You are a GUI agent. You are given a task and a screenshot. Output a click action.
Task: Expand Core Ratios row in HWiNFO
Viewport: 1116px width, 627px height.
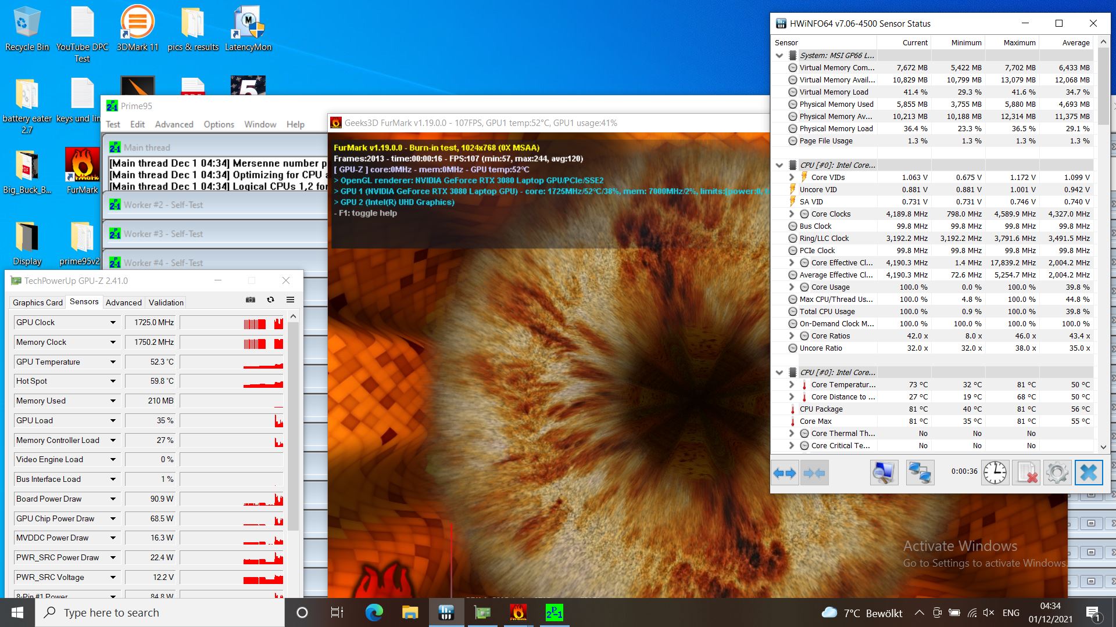tap(791, 336)
